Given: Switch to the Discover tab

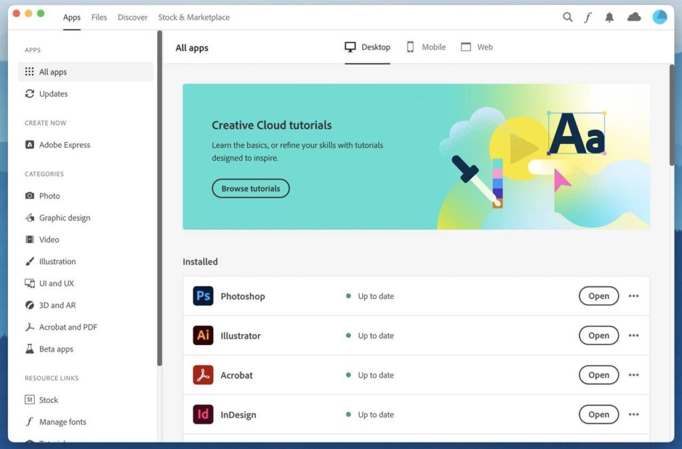Looking at the screenshot, I should click(133, 17).
